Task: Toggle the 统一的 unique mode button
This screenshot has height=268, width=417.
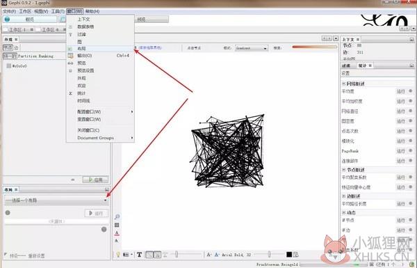Action: click(x=10, y=56)
